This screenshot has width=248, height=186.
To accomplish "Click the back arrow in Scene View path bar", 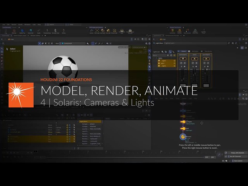I will point(2,39).
